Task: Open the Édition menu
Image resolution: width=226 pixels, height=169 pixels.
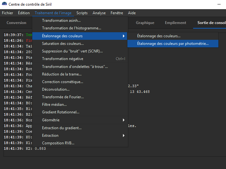Action: 24,13
